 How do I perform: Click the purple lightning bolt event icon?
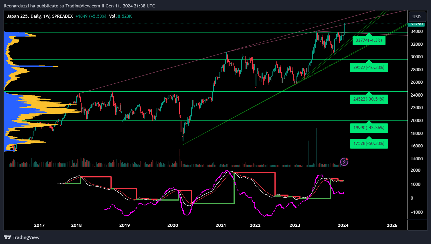pyautogui.click(x=344, y=162)
